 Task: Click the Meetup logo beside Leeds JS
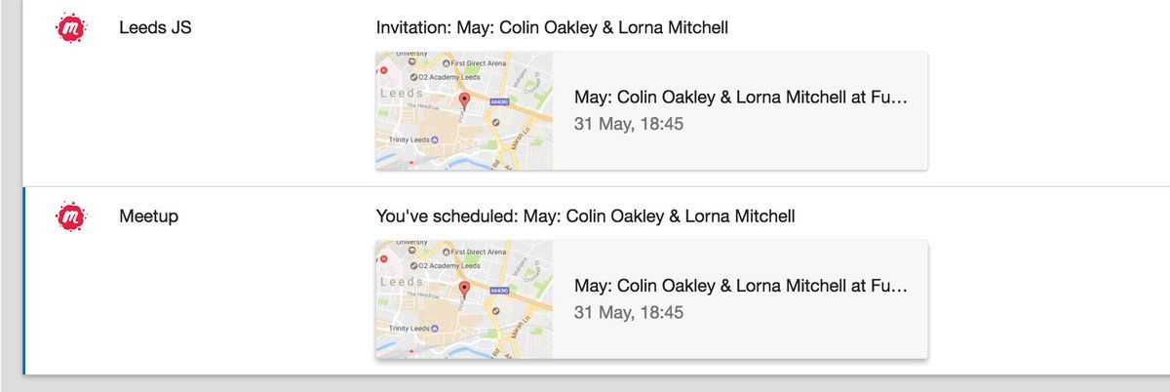click(x=70, y=29)
